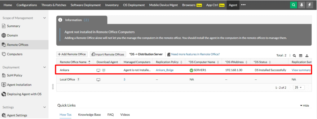317x119 pixels.
Task: Click the green status check beside SERVER1
Action: click(191, 70)
